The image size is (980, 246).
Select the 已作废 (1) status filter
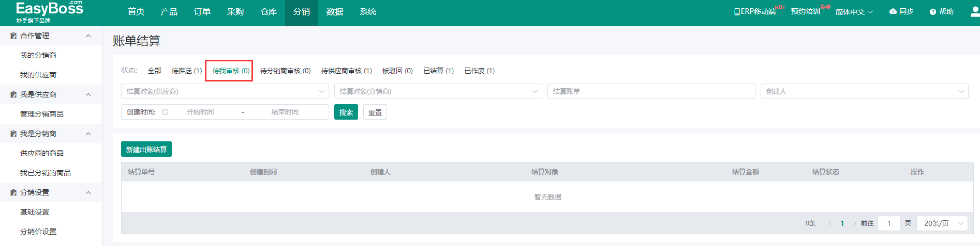point(479,71)
